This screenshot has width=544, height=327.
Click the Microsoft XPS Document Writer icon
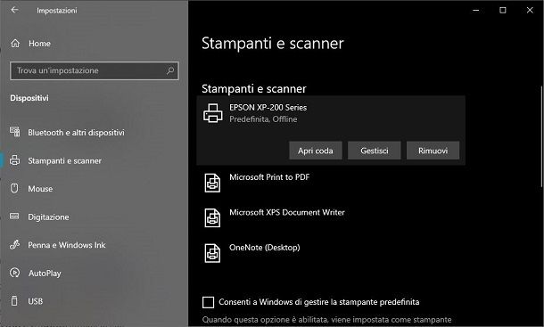click(x=212, y=217)
